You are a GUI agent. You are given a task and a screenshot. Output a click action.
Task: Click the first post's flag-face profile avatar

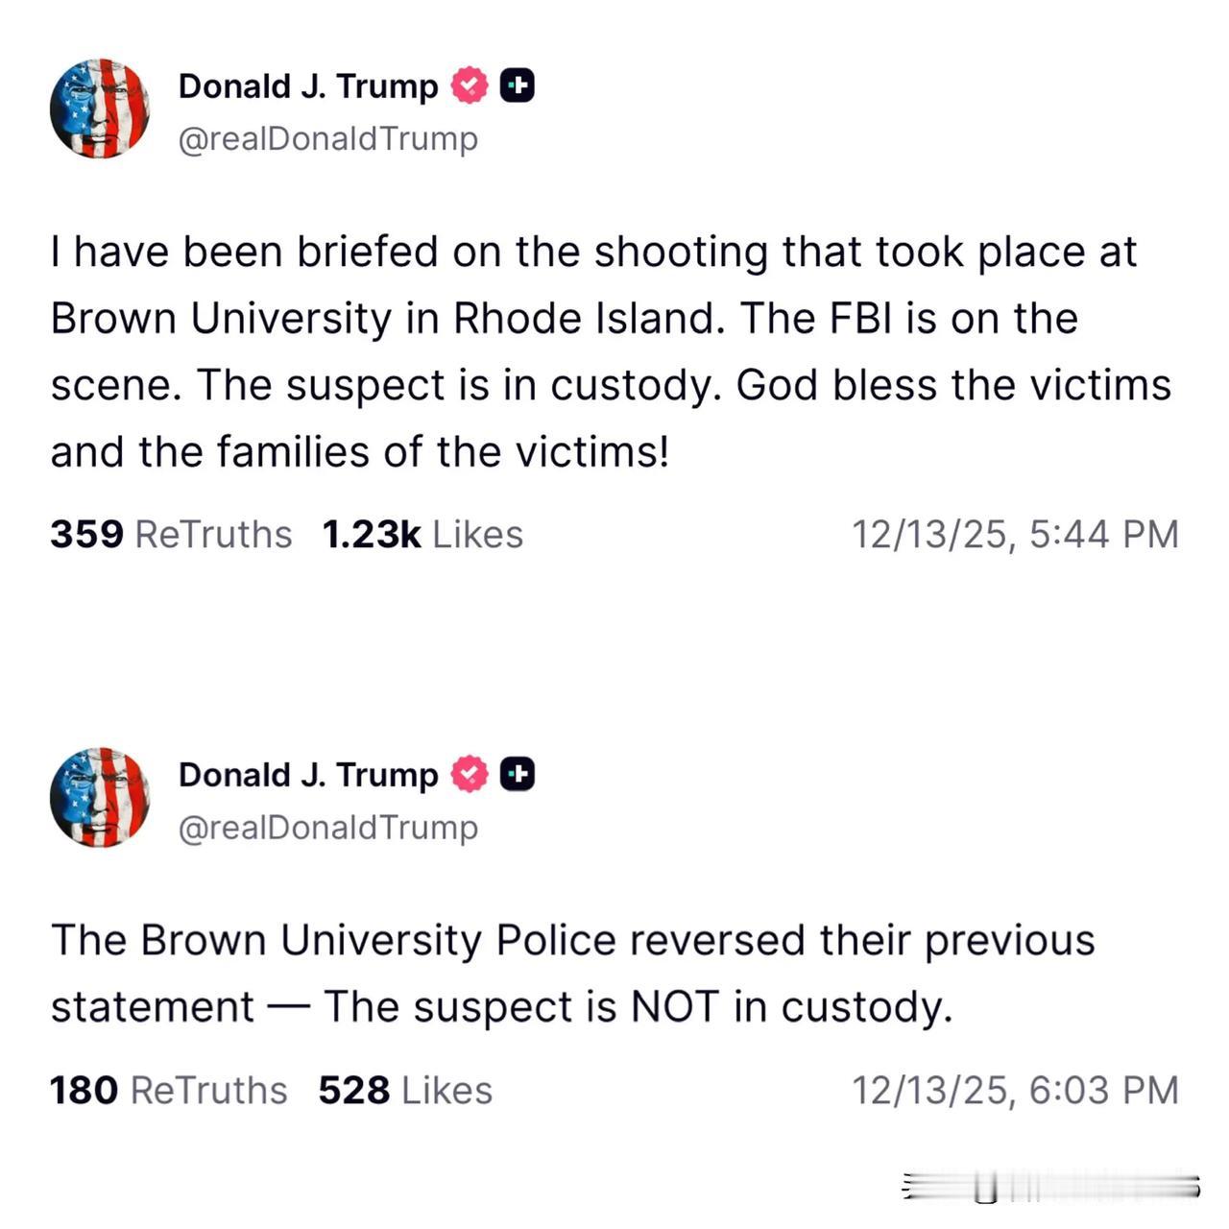pyautogui.click(x=100, y=108)
